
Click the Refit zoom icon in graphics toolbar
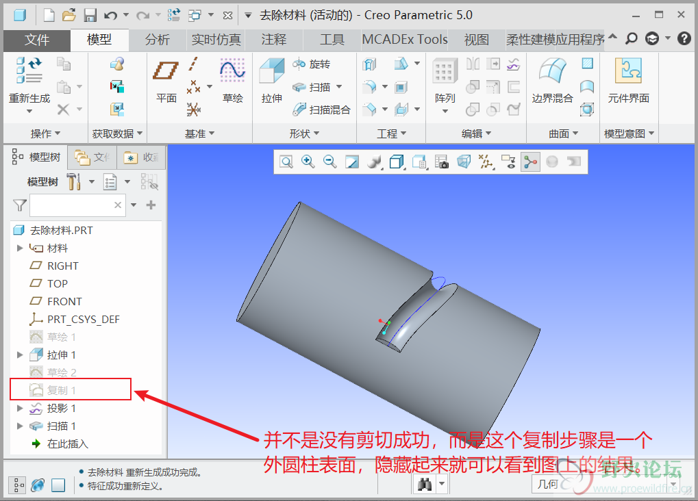(286, 162)
